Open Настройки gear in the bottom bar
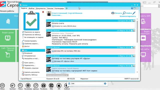Screen dimensions: 160x90 click(x=28, y=86)
